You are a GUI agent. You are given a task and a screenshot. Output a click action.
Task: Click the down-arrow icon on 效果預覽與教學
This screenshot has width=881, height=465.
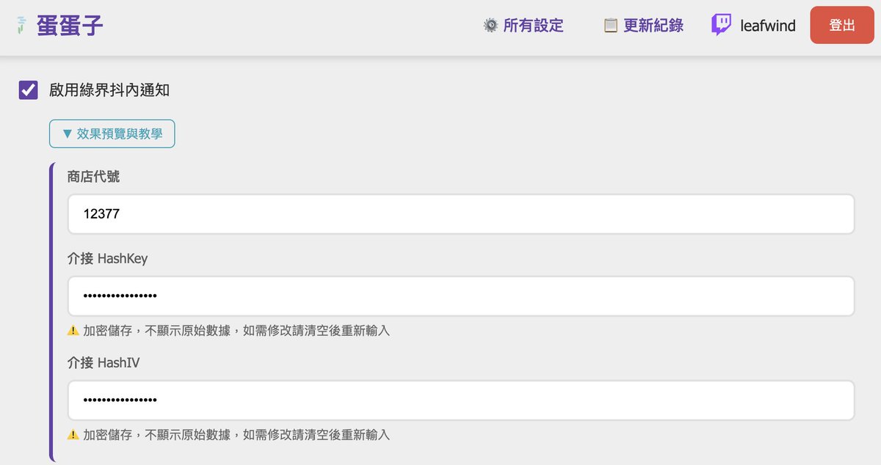pyautogui.click(x=66, y=133)
